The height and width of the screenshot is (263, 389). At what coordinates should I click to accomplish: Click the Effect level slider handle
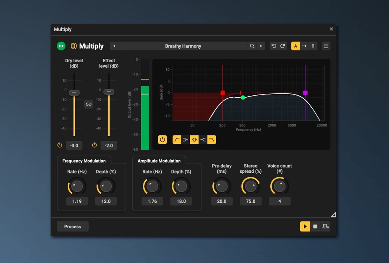pyautogui.click(x=109, y=92)
